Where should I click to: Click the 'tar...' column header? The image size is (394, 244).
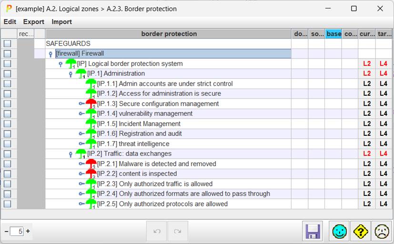click(x=384, y=34)
